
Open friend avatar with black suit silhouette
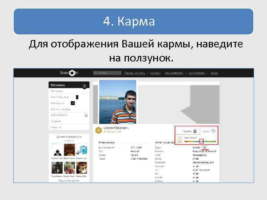(57, 150)
